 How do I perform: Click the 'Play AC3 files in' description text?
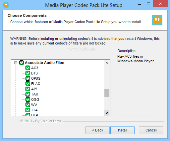coord(130,56)
